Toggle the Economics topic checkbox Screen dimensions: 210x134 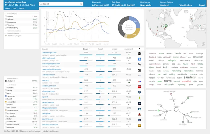pyautogui.click(x=6, y=22)
